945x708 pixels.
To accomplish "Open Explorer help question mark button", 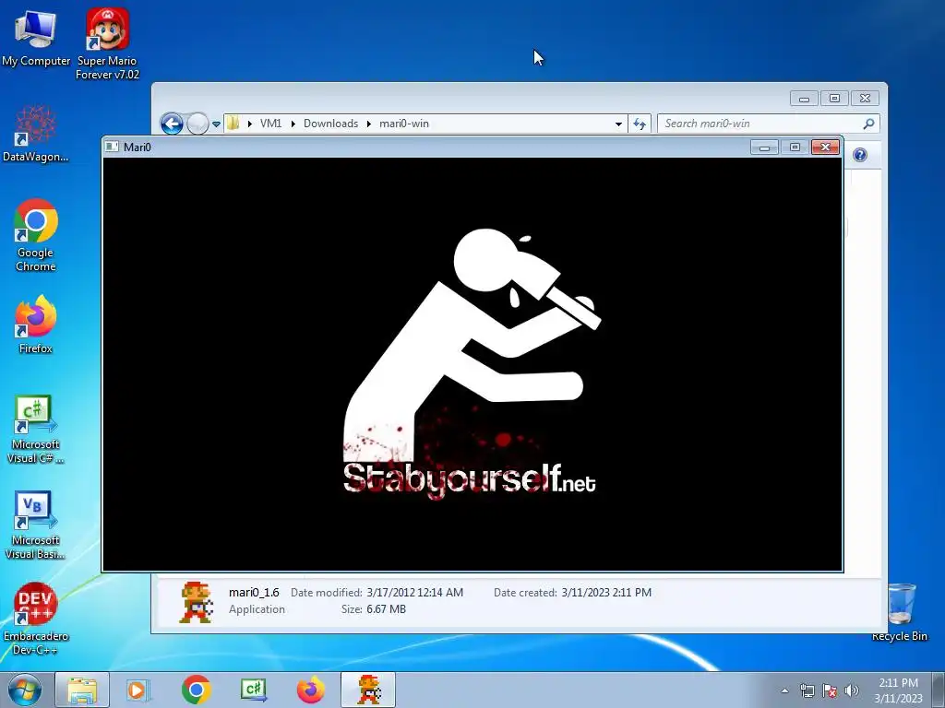I will coord(860,155).
